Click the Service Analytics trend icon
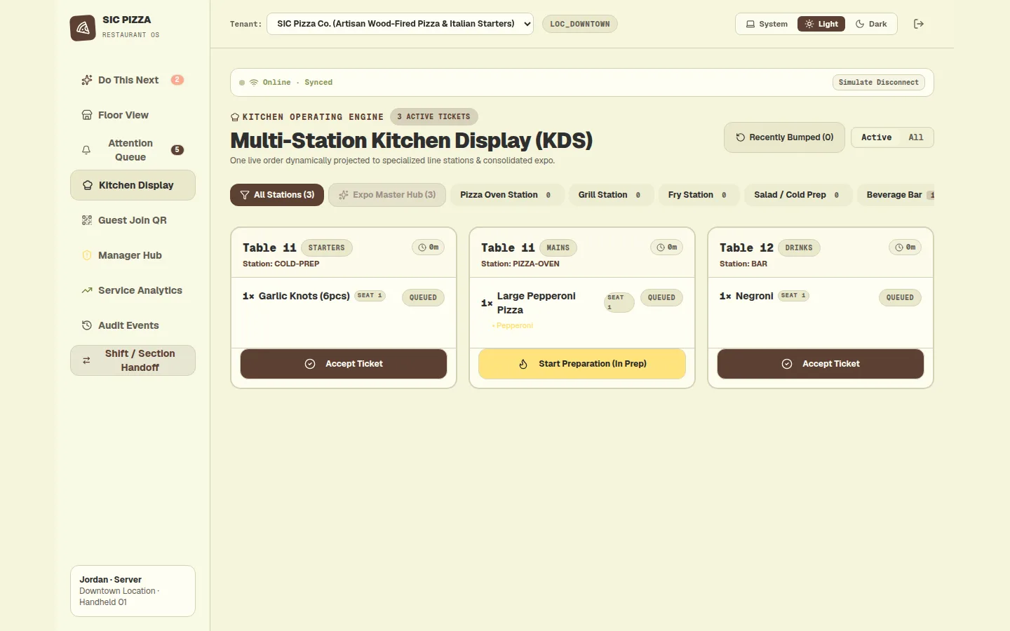Image resolution: width=1010 pixels, height=631 pixels. (87, 290)
